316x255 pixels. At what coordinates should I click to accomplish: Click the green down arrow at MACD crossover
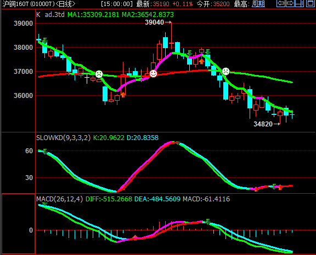pyautogui.click(x=207, y=222)
